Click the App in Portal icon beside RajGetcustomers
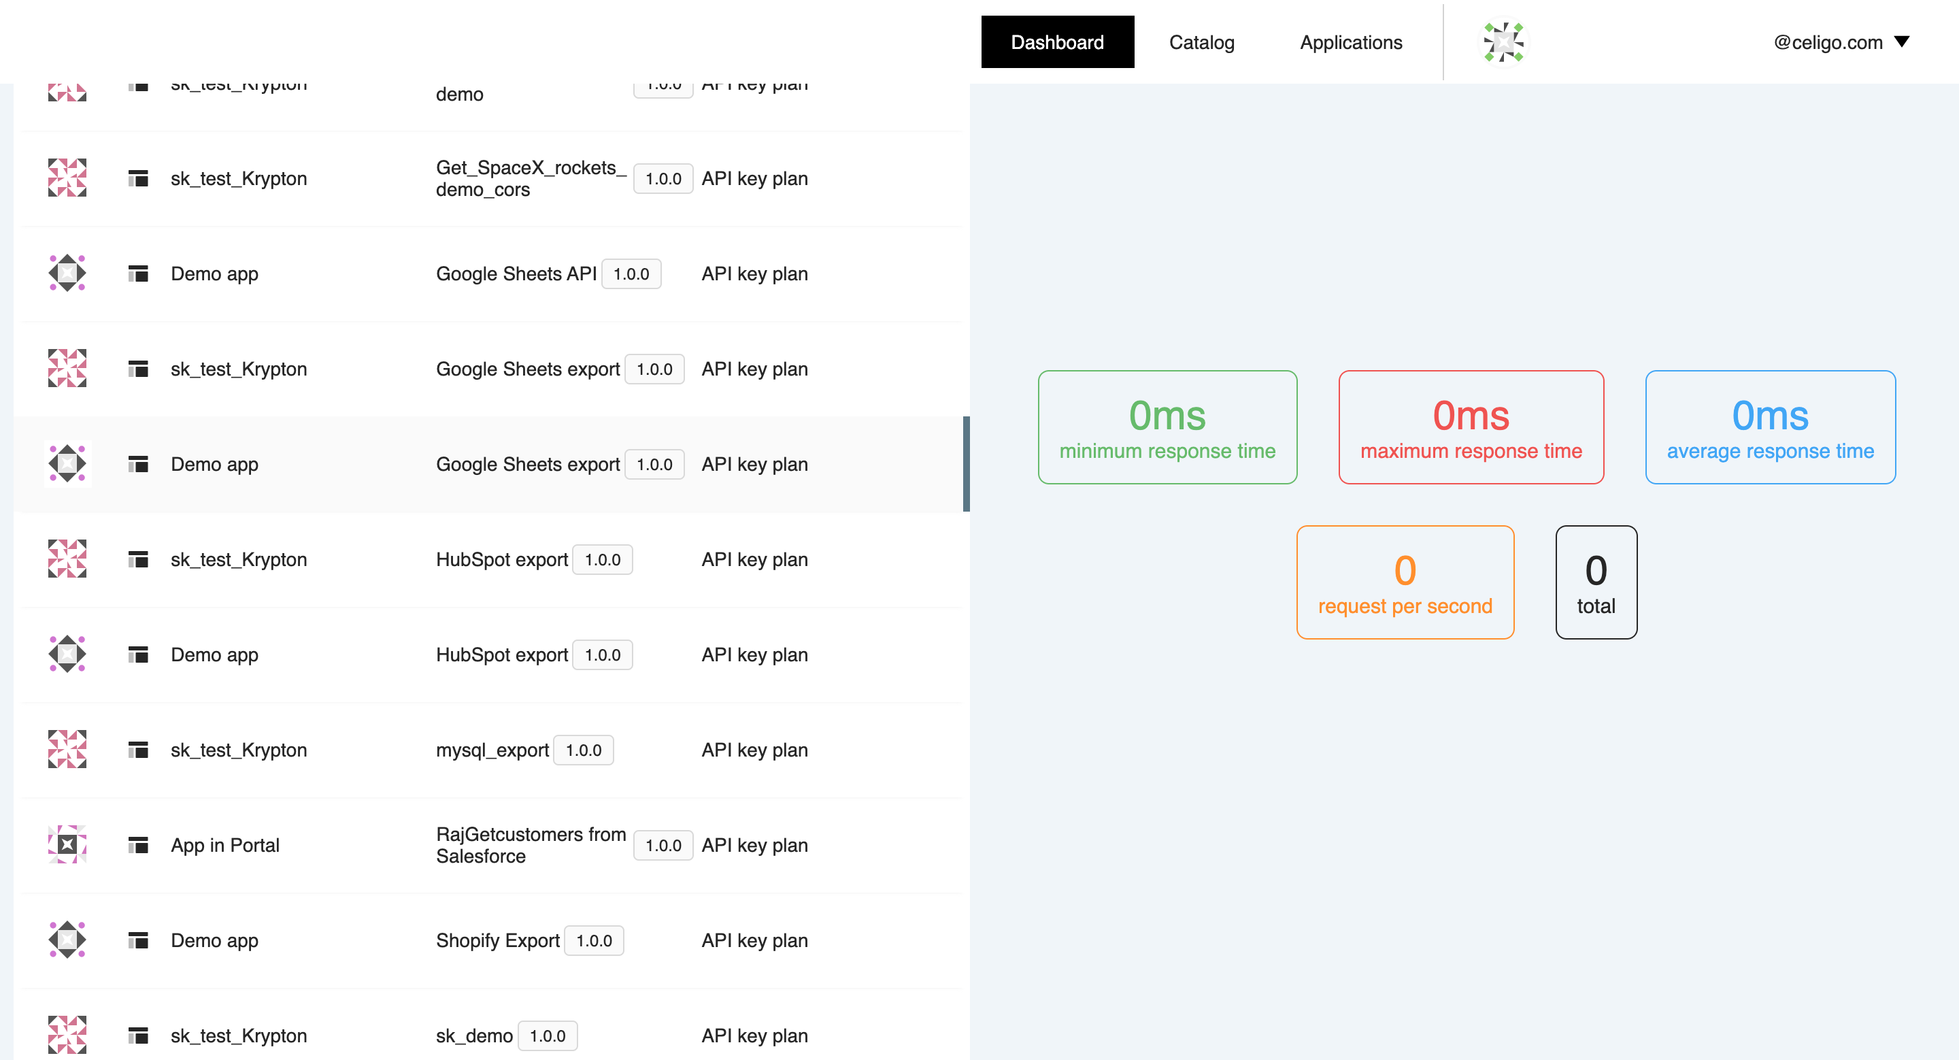The height and width of the screenshot is (1060, 1959). pyautogui.click(x=67, y=845)
